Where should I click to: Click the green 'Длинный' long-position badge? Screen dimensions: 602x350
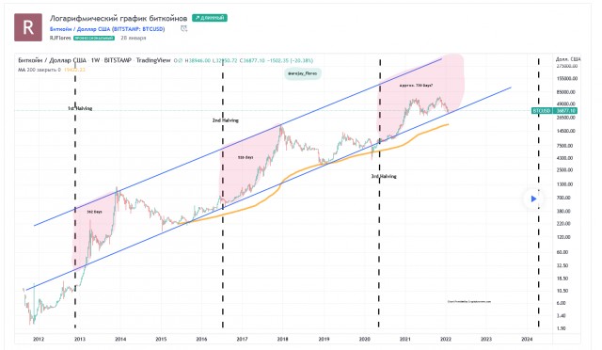point(210,18)
